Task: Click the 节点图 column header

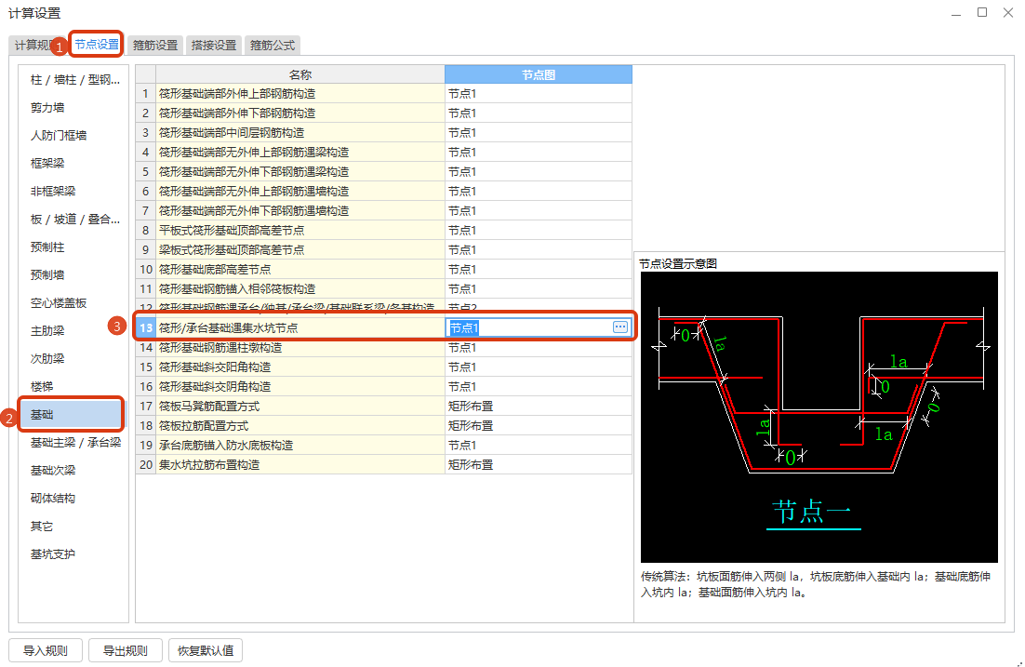Action: click(x=538, y=74)
